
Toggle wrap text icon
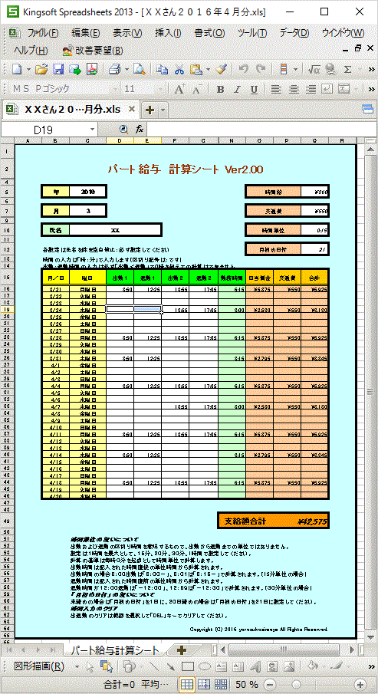click(x=327, y=90)
